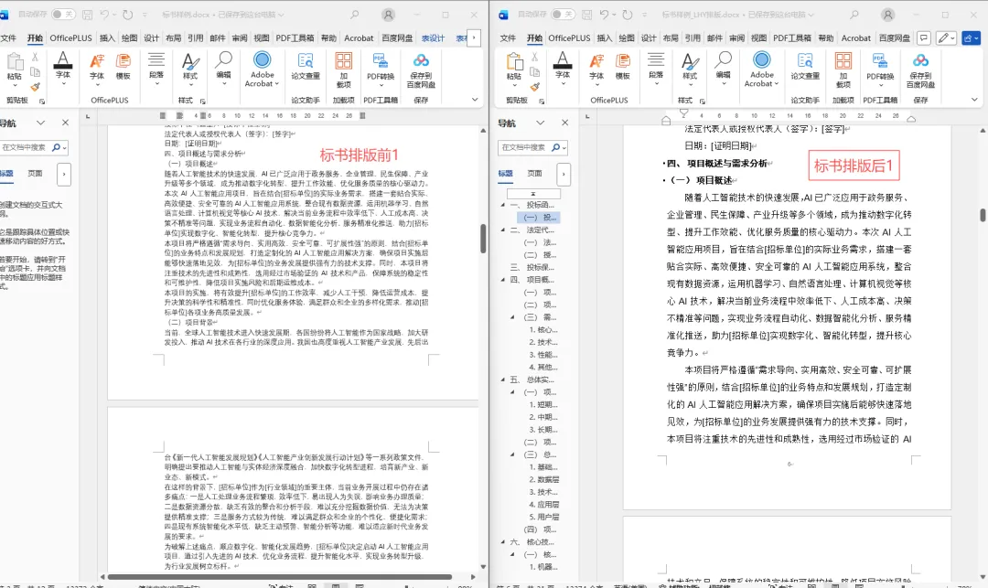This screenshot has width=988, height=588.
Task: Switch to 页面 tab in right navigation
Action: click(534, 173)
